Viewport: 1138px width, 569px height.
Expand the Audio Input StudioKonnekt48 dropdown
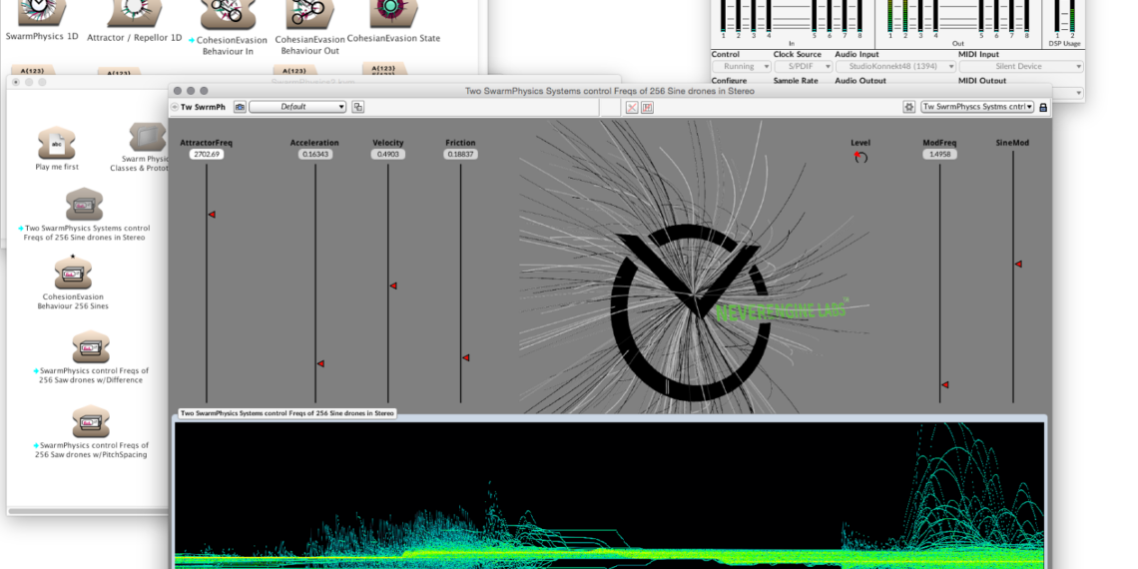[894, 67]
